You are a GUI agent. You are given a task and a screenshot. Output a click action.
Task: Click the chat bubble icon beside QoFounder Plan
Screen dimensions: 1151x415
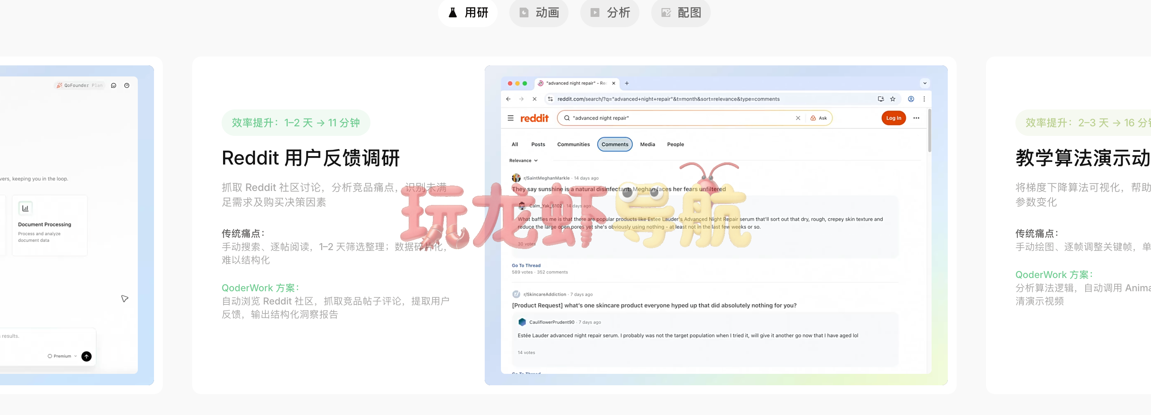[114, 85]
